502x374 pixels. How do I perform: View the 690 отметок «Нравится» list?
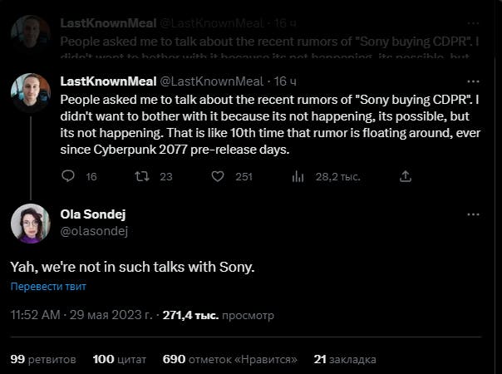pyautogui.click(x=229, y=359)
